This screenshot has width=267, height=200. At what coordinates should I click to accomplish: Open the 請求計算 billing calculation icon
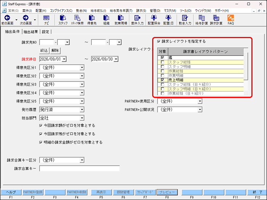[x=216, y=18]
